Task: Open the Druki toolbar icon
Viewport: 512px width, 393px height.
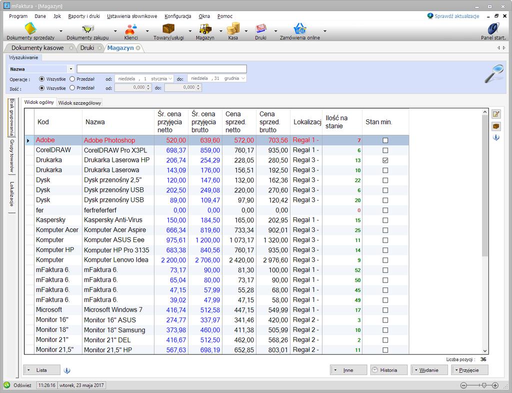Action: [x=260, y=28]
